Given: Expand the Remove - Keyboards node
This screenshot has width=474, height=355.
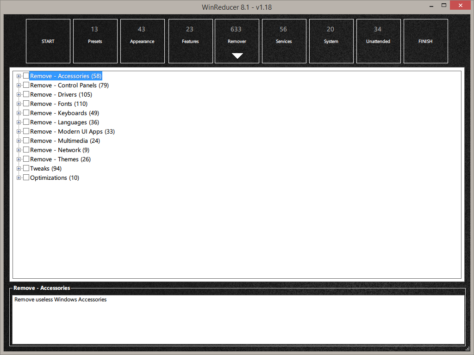Looking at the screenshot, I should [x=19, y=113].
